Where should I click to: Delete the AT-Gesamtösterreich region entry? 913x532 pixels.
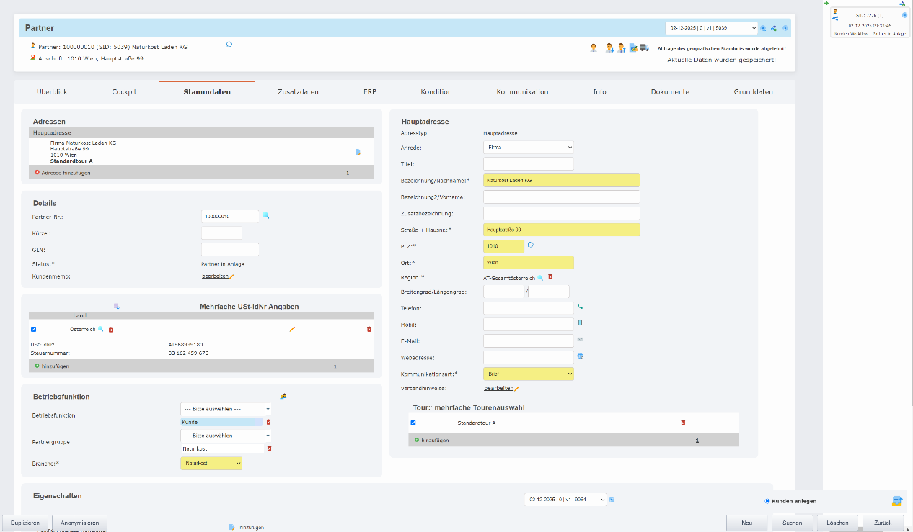[550, 277]
